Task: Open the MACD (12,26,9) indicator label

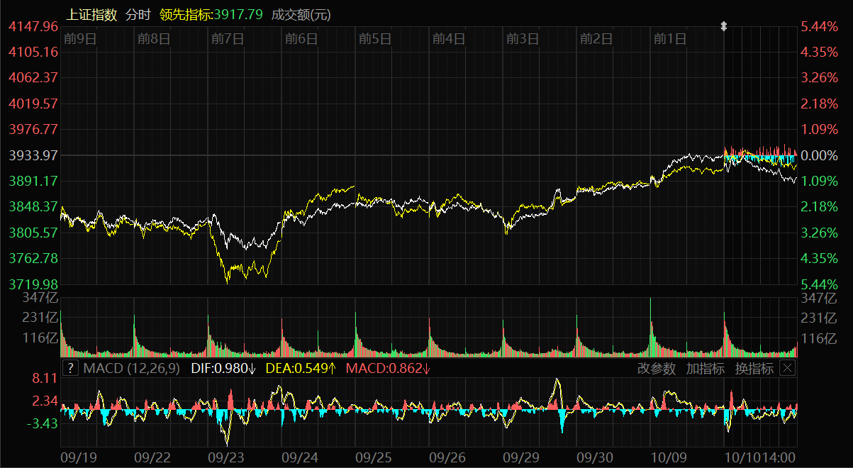Action: point(132,368)
